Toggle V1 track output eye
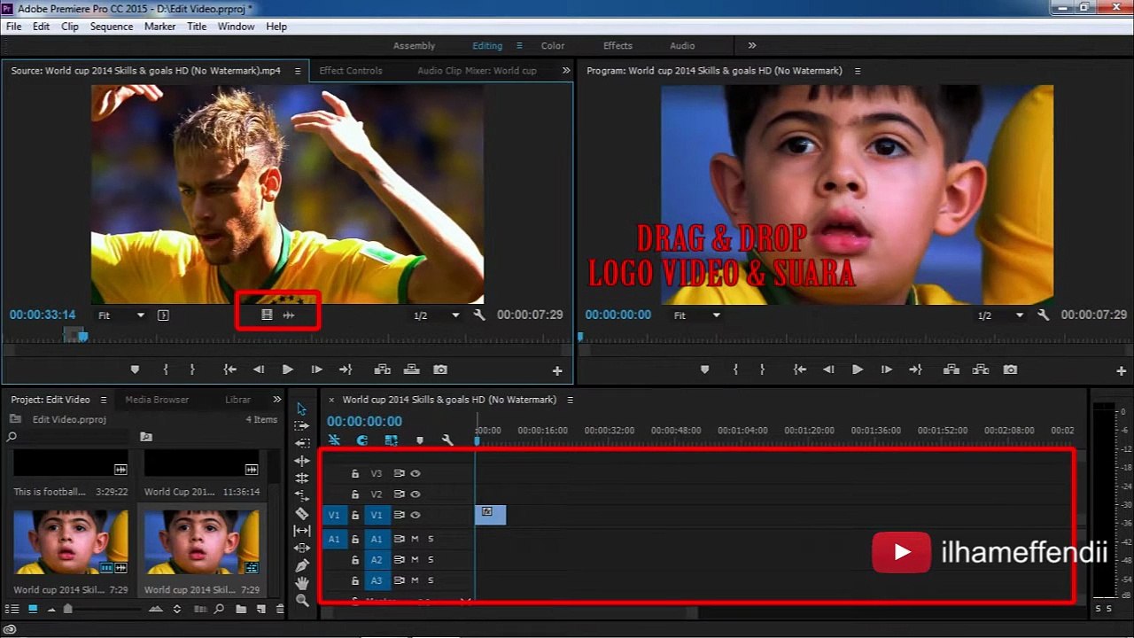This screenshot has width=1134, height=638. tap(416, 515)
